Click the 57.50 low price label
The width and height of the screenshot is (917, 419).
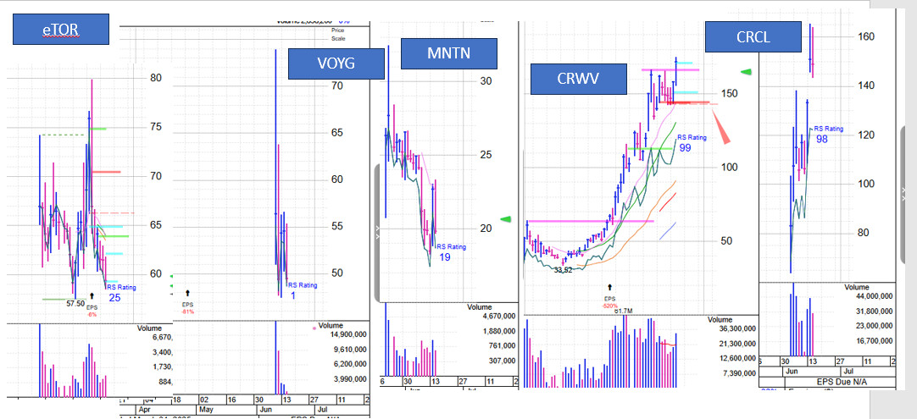[75, 304]
